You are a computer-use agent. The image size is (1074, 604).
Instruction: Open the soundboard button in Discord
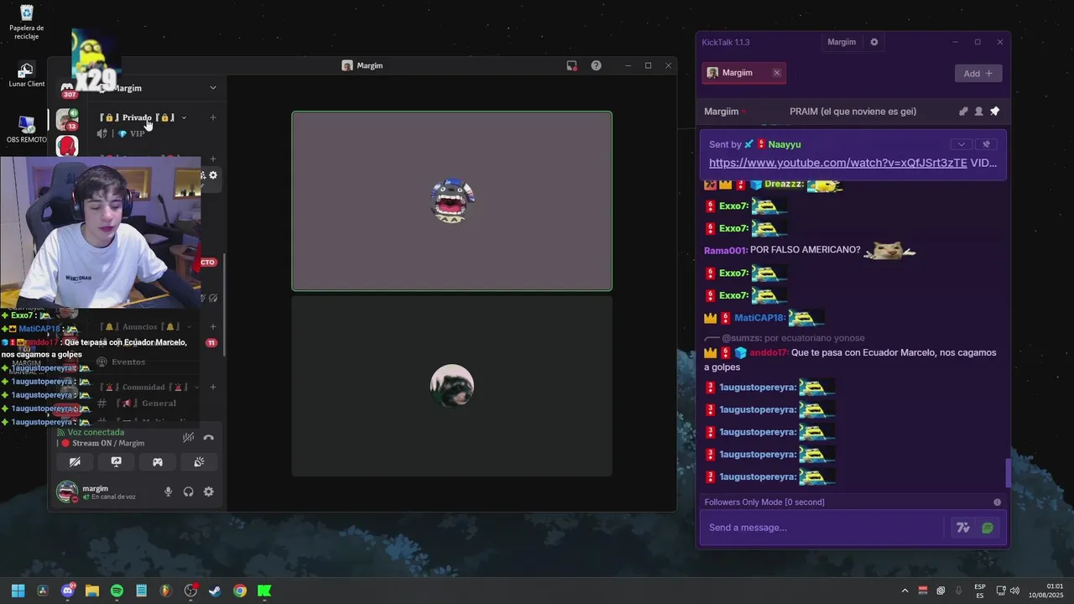coord(199,462)
